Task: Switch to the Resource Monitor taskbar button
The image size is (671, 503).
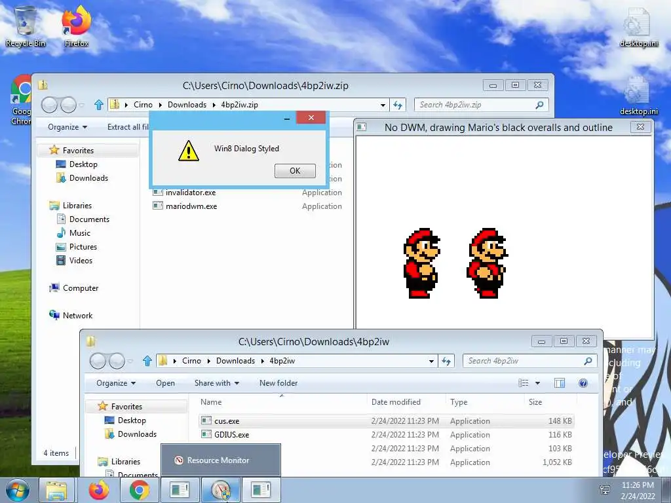Action: (221, 490)
